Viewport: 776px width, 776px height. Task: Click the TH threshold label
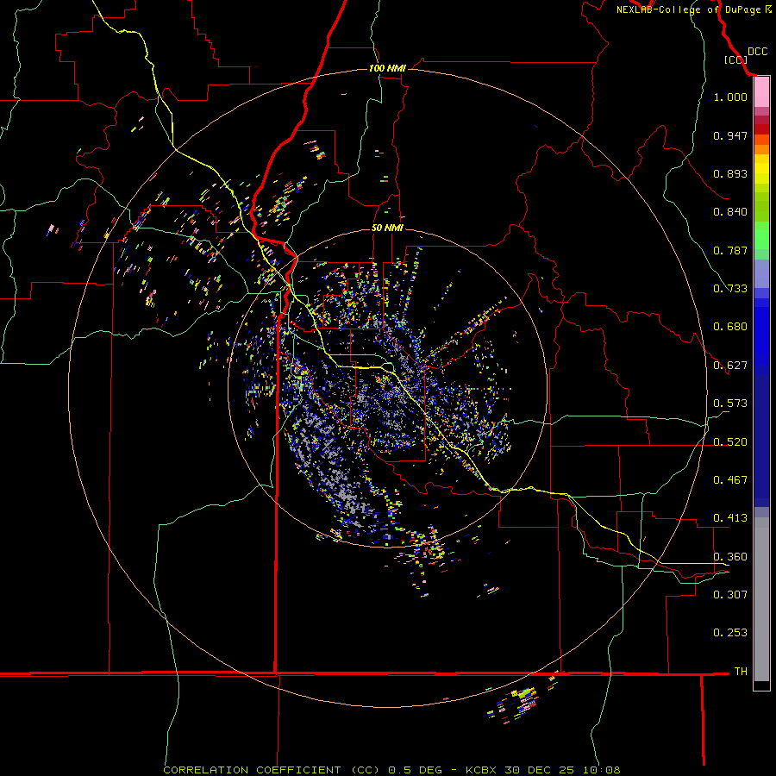(x=741, y=672)
